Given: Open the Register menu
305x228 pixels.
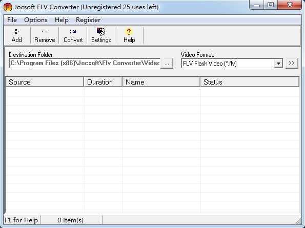Looking at the screenshot, I should pos(88,20).
